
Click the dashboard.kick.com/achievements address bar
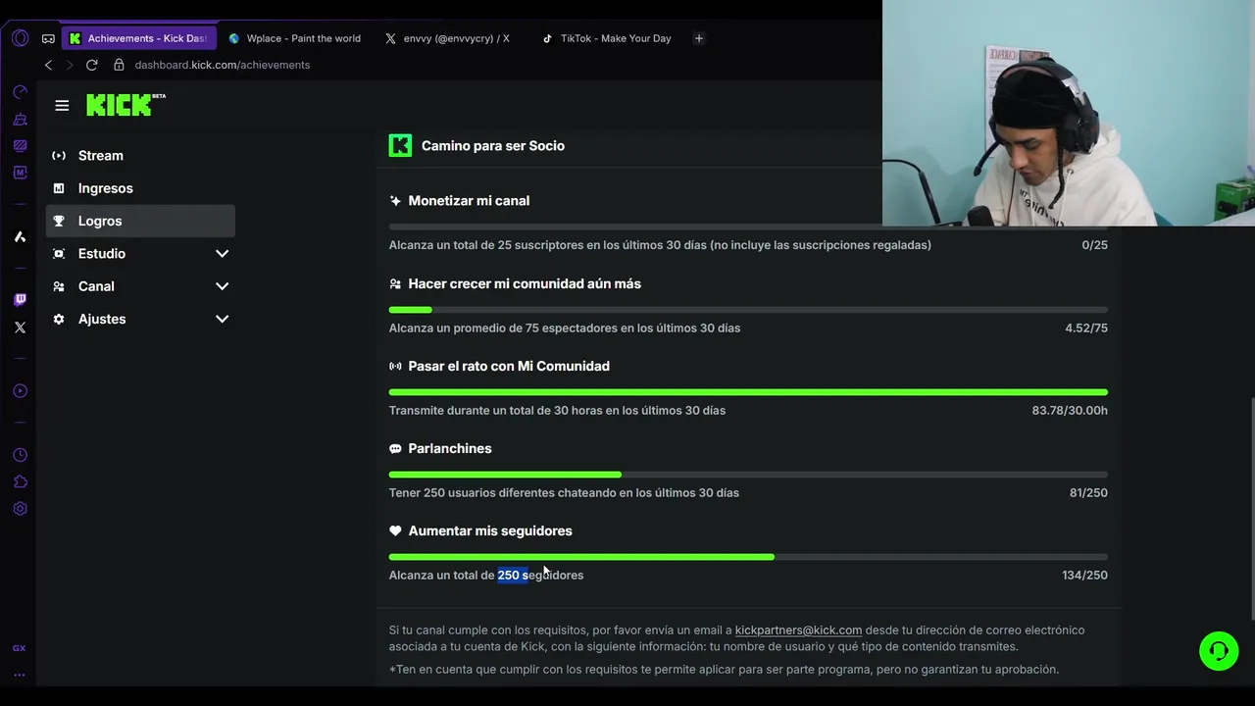[223, 65]
